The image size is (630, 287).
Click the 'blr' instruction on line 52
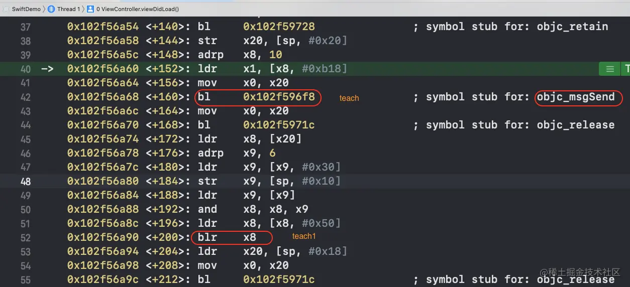(x=207, y=237)
